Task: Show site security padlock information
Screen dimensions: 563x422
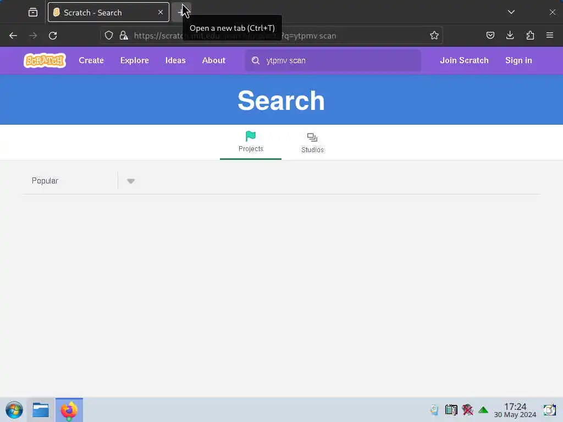Action: tap(124, 36)
